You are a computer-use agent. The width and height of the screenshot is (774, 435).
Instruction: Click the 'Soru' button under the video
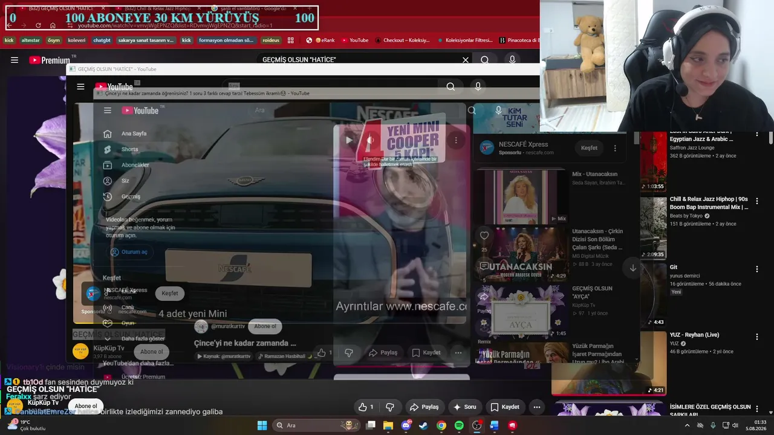pos(464,407)
